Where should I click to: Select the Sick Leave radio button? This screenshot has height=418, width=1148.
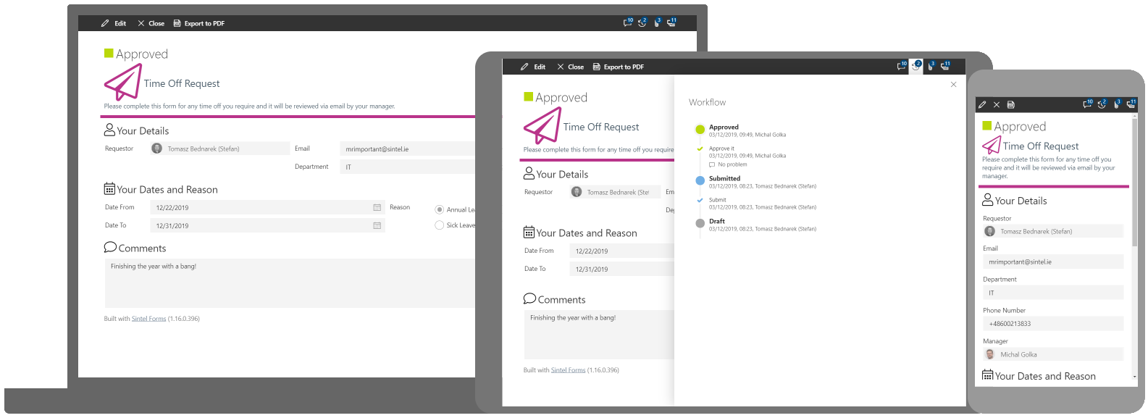[439, 225]
